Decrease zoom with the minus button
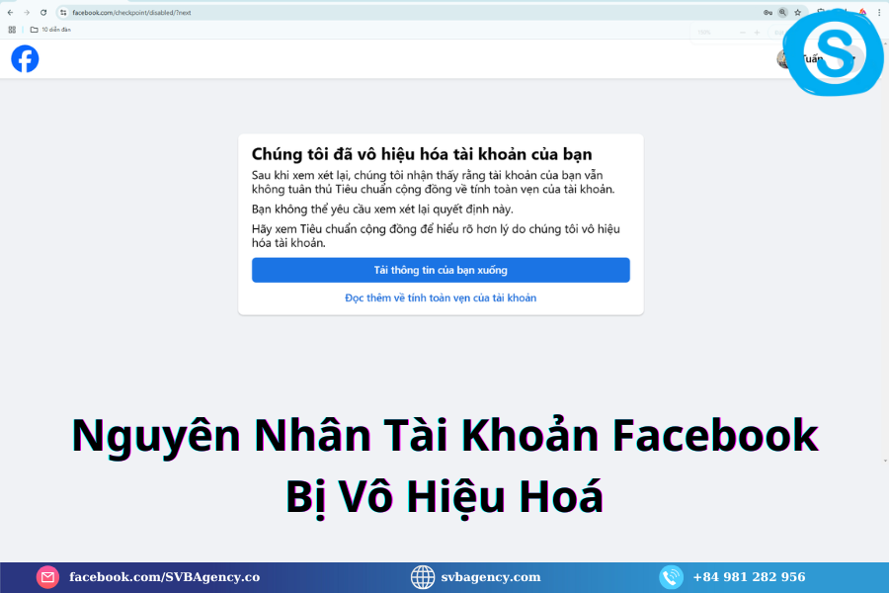The width and height of the screenshot is (889, 593). [x=743, y=33]
